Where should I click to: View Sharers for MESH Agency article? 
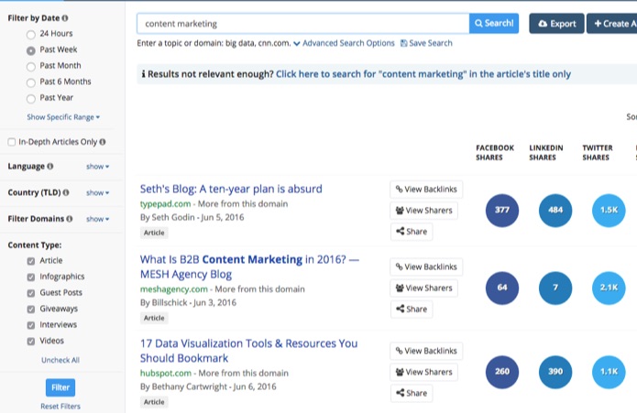[x=423, y=288]
